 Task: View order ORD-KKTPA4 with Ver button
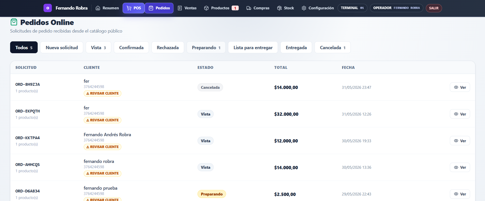click(x=460, y=141)
